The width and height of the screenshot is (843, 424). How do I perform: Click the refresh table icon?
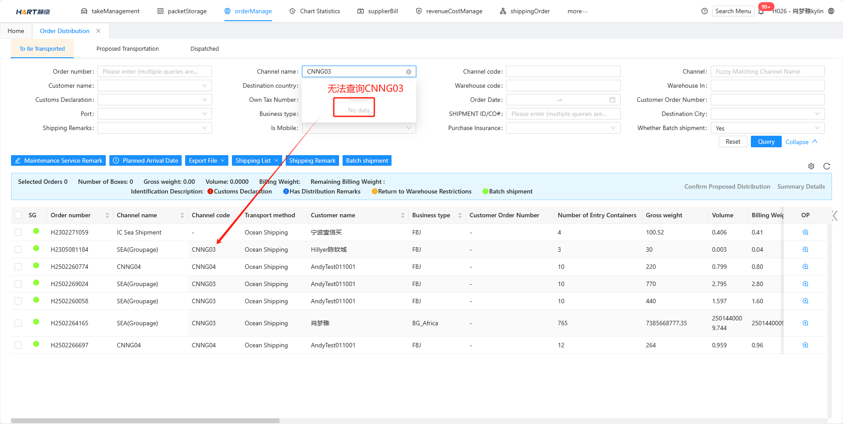tap(827, 166)
